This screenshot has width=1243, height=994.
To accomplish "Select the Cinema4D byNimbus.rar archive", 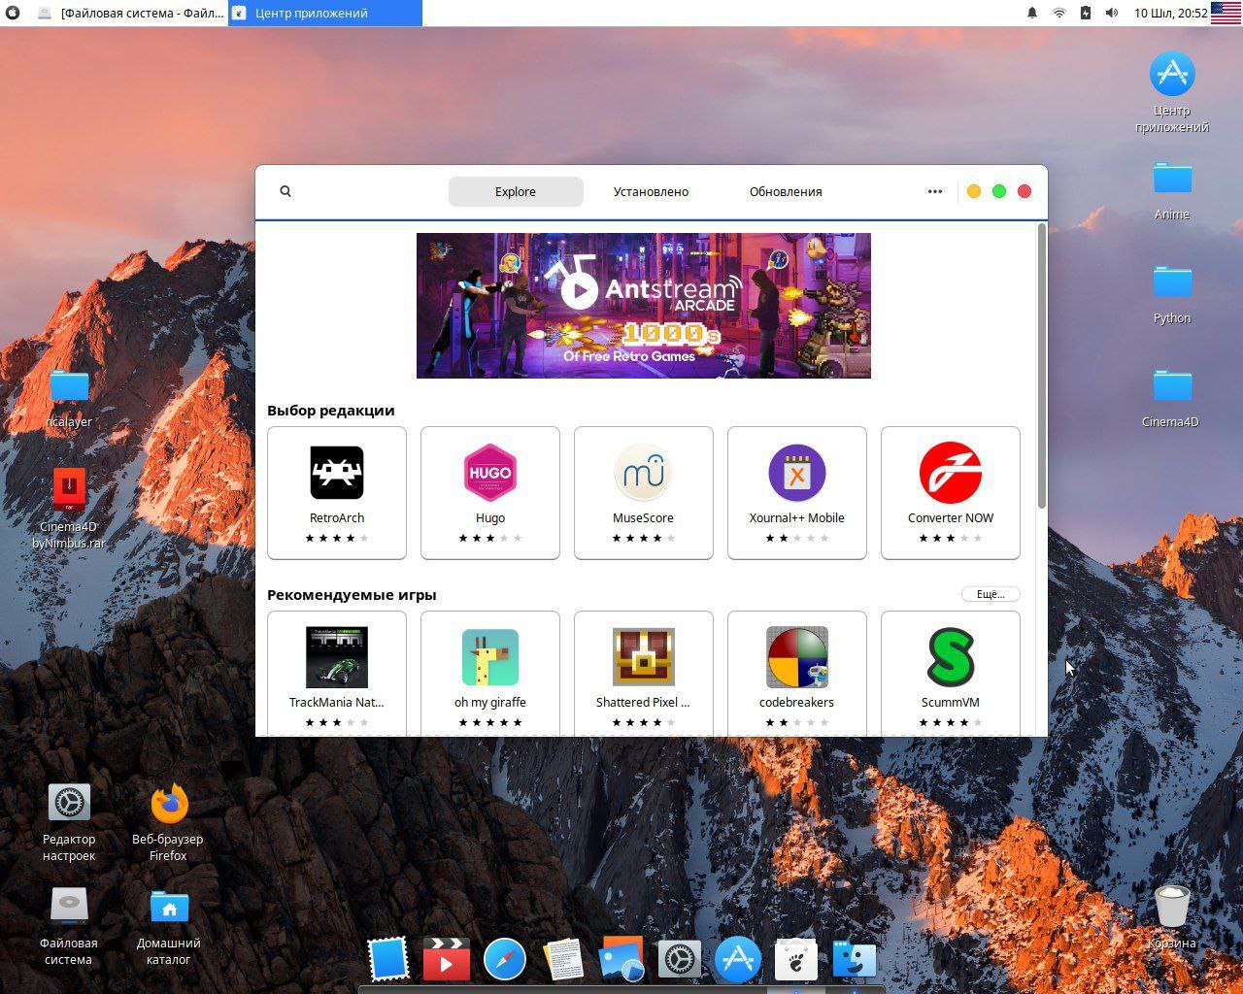I will click(x=69, y=508).
